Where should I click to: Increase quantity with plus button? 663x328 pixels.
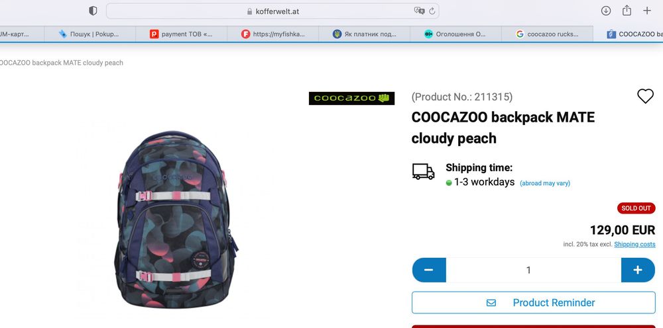point(638,270)
